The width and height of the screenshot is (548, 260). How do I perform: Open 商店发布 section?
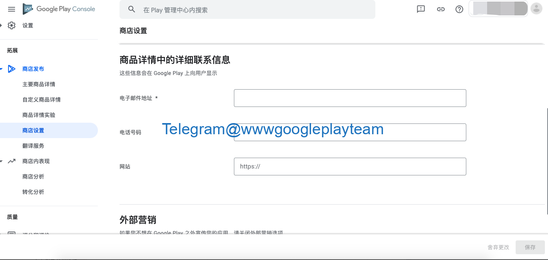[x=33, y=69]
